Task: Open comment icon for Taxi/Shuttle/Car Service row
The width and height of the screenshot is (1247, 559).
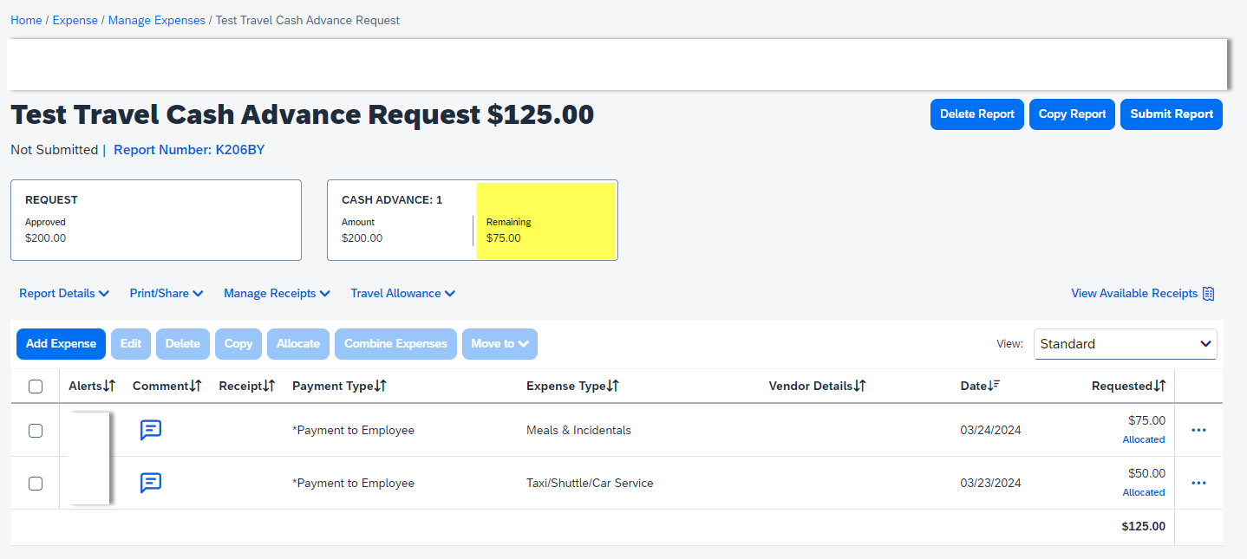Action: pyautogui.click(x=151, y=483)
